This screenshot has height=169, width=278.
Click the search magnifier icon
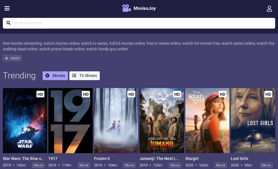coord(8,23)
